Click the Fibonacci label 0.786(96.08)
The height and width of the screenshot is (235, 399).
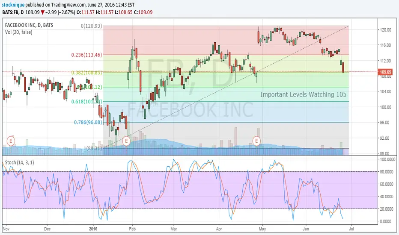coord(88,123)
